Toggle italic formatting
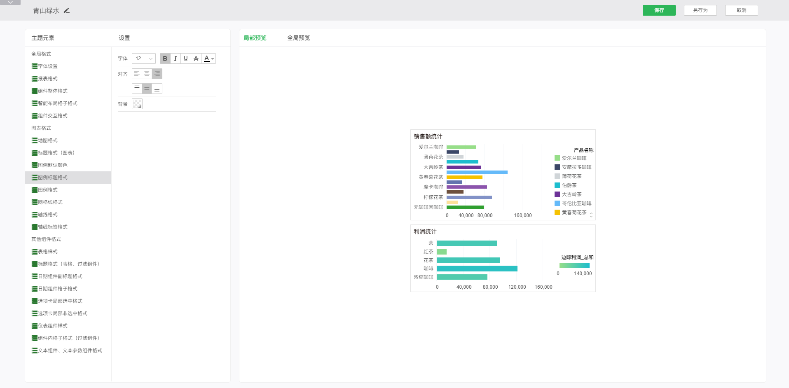The height and width of the screenshot is (388, 789). pyautogui.click(x=176, y=58)
